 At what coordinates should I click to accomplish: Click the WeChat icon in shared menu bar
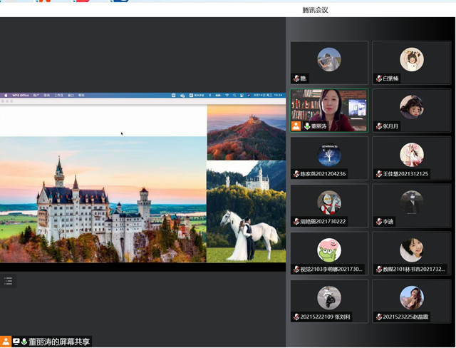click(x=182, y=96)
